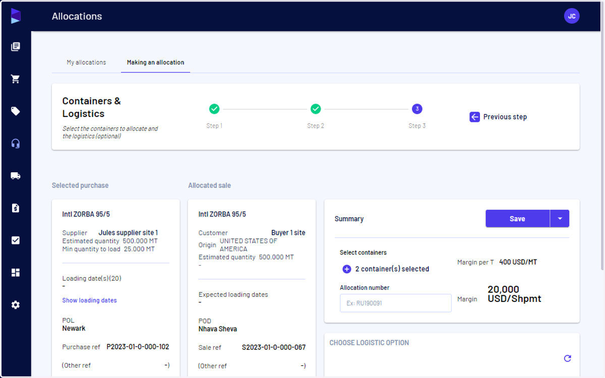The height and width of the screenshot is (378, 605).
Task: Click the Allocated sale section label
Action: pos(210,185)
